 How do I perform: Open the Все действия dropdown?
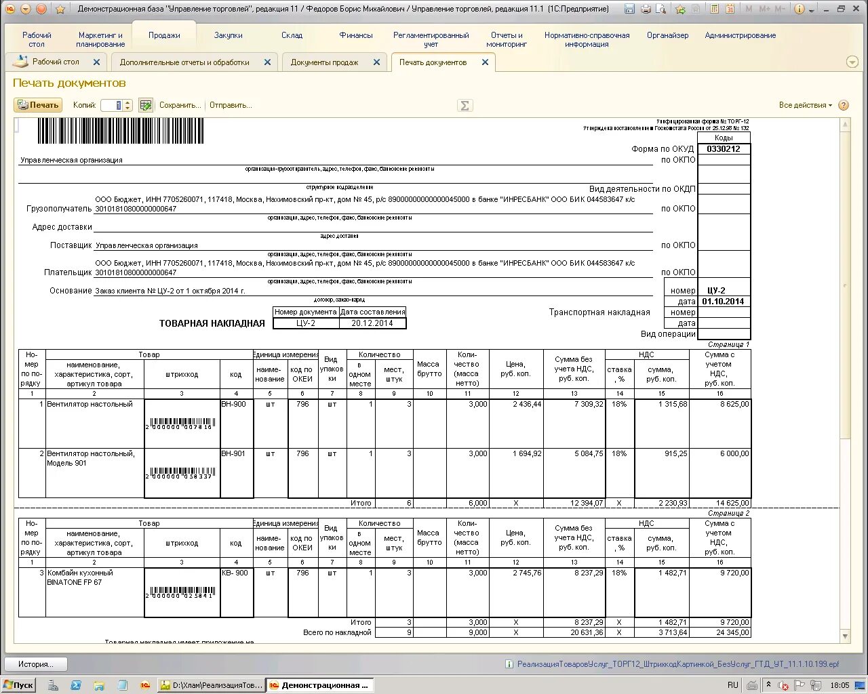(805, 105)
